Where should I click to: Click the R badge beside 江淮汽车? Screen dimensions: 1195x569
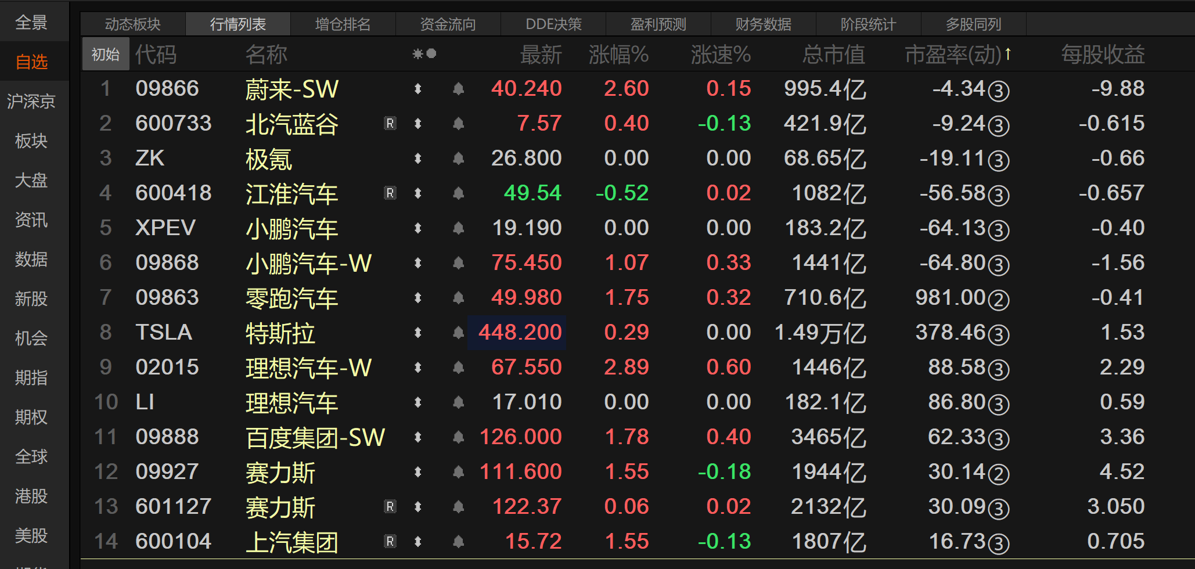(x=390, y=193)
